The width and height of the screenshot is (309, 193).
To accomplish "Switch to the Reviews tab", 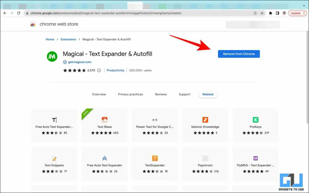I will tap(161, 94).
